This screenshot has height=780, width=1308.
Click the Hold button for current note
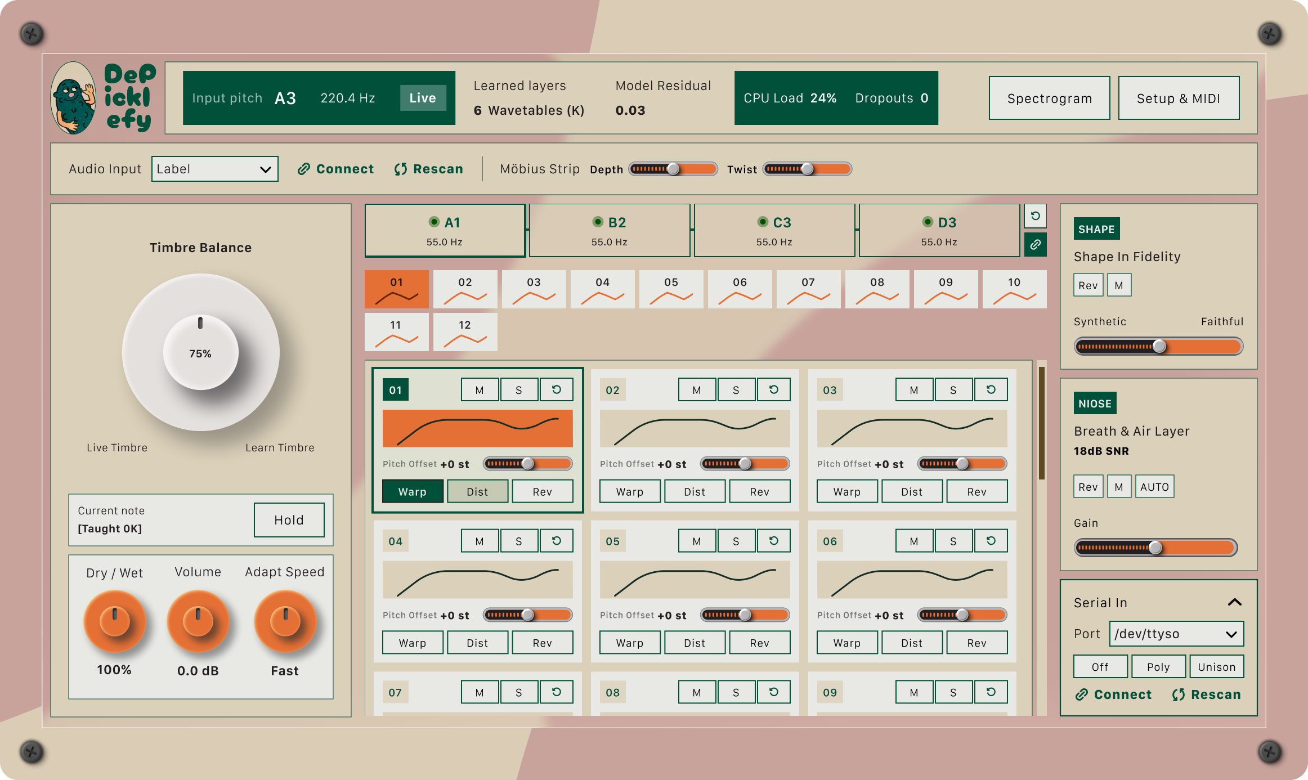click(x=289, y=520)
